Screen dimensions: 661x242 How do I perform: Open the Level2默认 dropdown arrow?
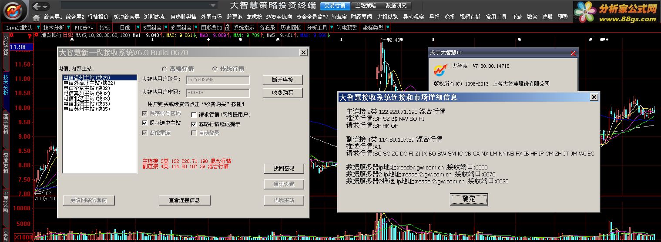(37, 27)
